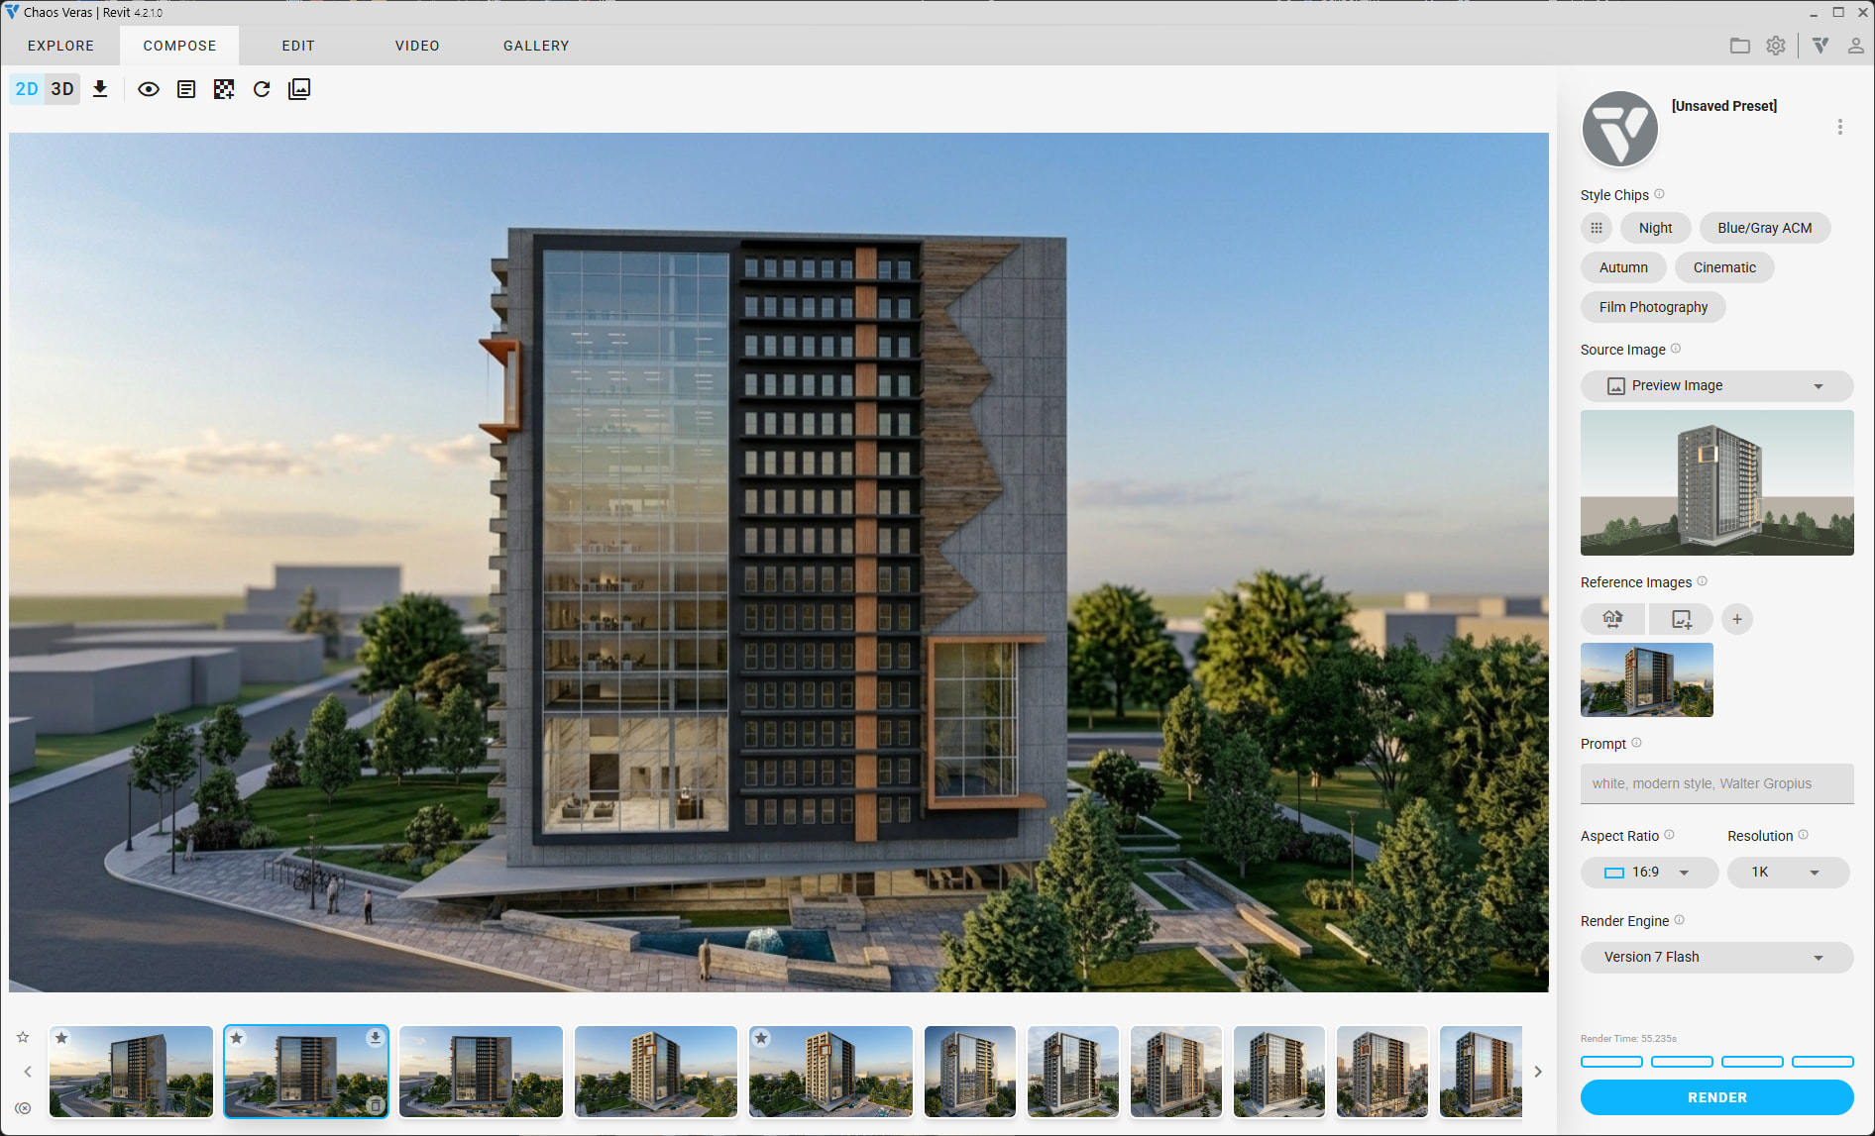Viewport: 1875px width, 1136px height.
Task: Switch to 2D view mode
Action: click(x=27, y=89)
